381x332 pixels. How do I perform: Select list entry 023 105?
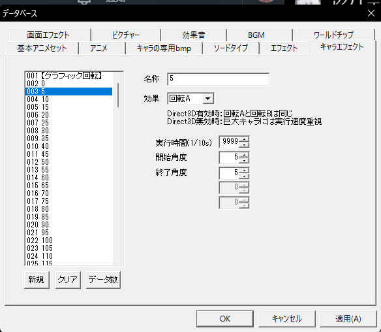click(69, 248)
